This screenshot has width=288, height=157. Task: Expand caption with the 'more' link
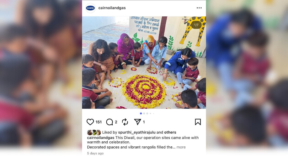tap(181, 147)
